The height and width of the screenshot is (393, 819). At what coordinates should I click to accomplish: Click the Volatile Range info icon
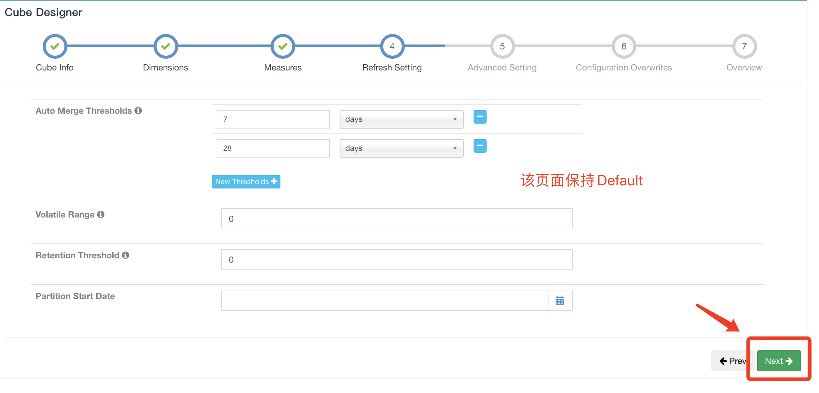point(101,215)
